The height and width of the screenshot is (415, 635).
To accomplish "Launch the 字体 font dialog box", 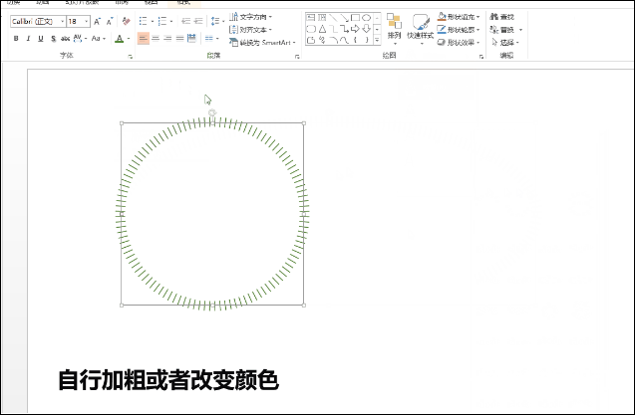I will (x=130, y=57).
